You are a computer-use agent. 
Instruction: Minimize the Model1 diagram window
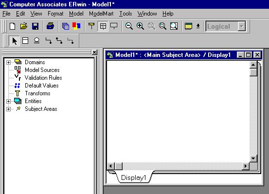pos(240,55)
